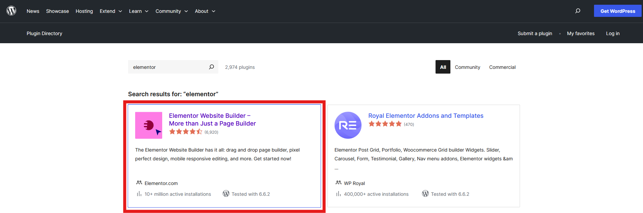Image resolution: width=643 pixels, height=213 pixels.
Task: Open the News page
Action: tap(33, 11)
